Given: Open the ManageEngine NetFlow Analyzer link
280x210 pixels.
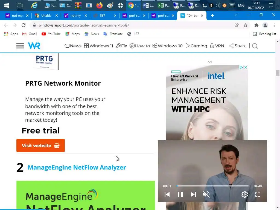Looking at the screenshot, I should (x=77, y=168).
